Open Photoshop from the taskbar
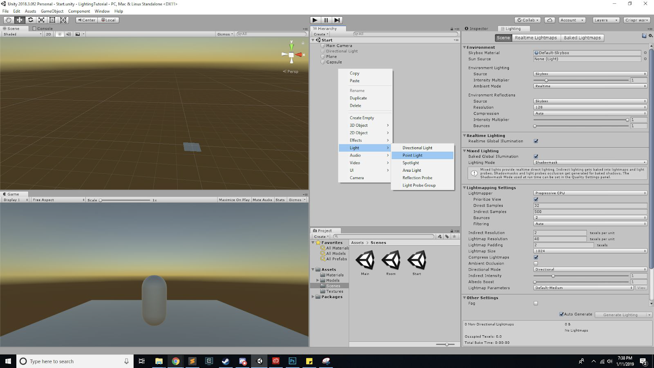 click(x=292, y=361)
